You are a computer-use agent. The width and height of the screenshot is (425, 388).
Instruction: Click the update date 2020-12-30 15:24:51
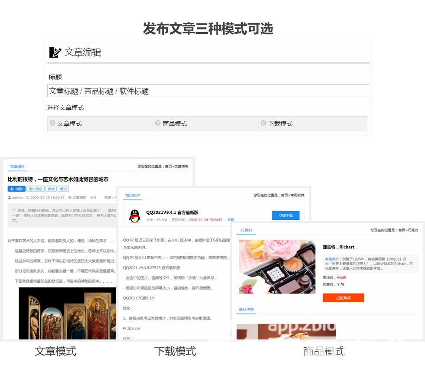pyautogui.click(x=206, y=220)
